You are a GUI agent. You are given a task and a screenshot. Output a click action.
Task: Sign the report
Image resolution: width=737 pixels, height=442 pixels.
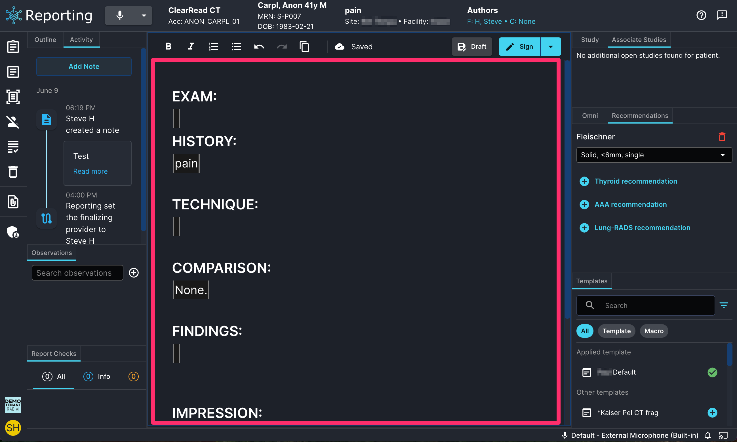pos(519,46)
